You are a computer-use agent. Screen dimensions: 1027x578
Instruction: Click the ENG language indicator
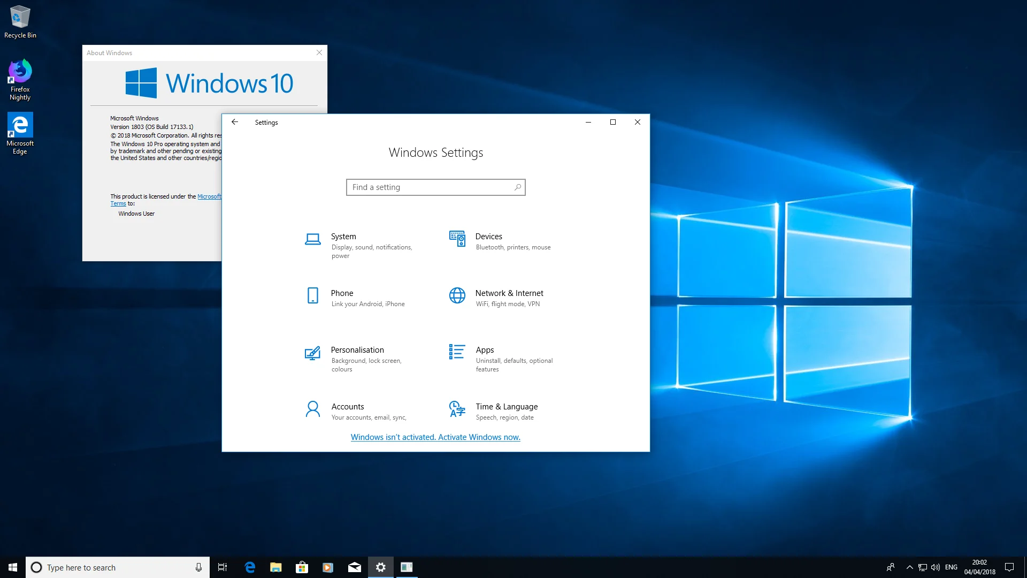[951, 567]
